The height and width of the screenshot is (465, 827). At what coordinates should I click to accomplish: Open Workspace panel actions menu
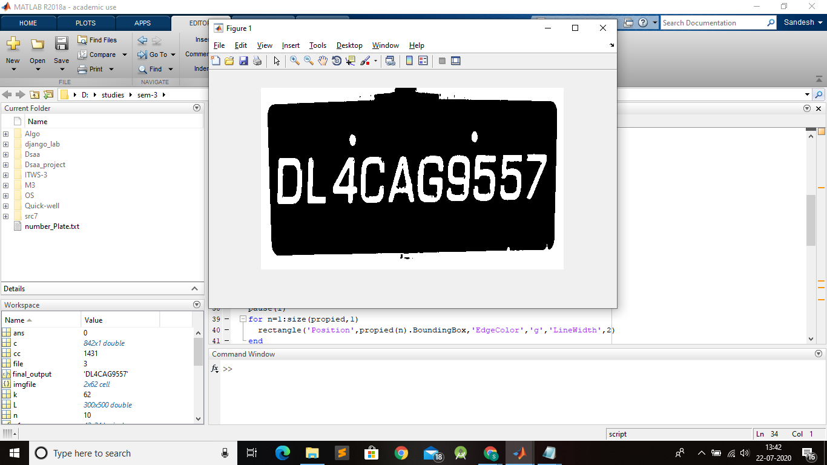click(196, 305)
